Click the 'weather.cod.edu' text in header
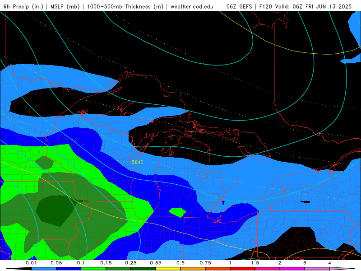361x271 pixels. click(192, 6)
